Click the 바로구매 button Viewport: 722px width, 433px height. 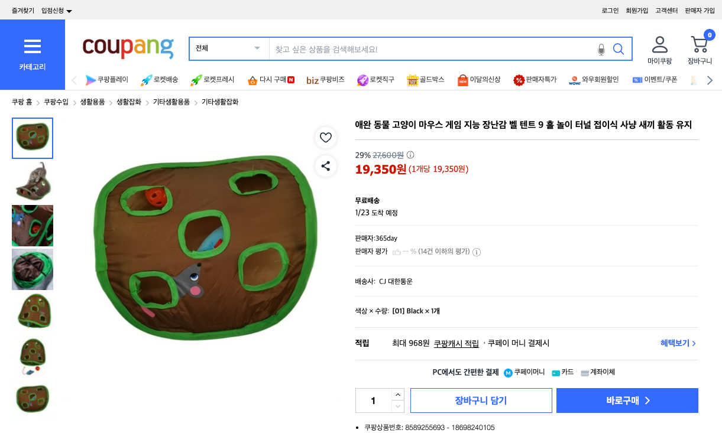point(627,400)
